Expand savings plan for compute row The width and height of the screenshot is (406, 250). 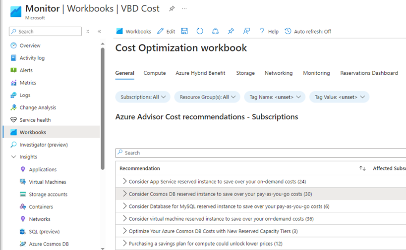124,243
